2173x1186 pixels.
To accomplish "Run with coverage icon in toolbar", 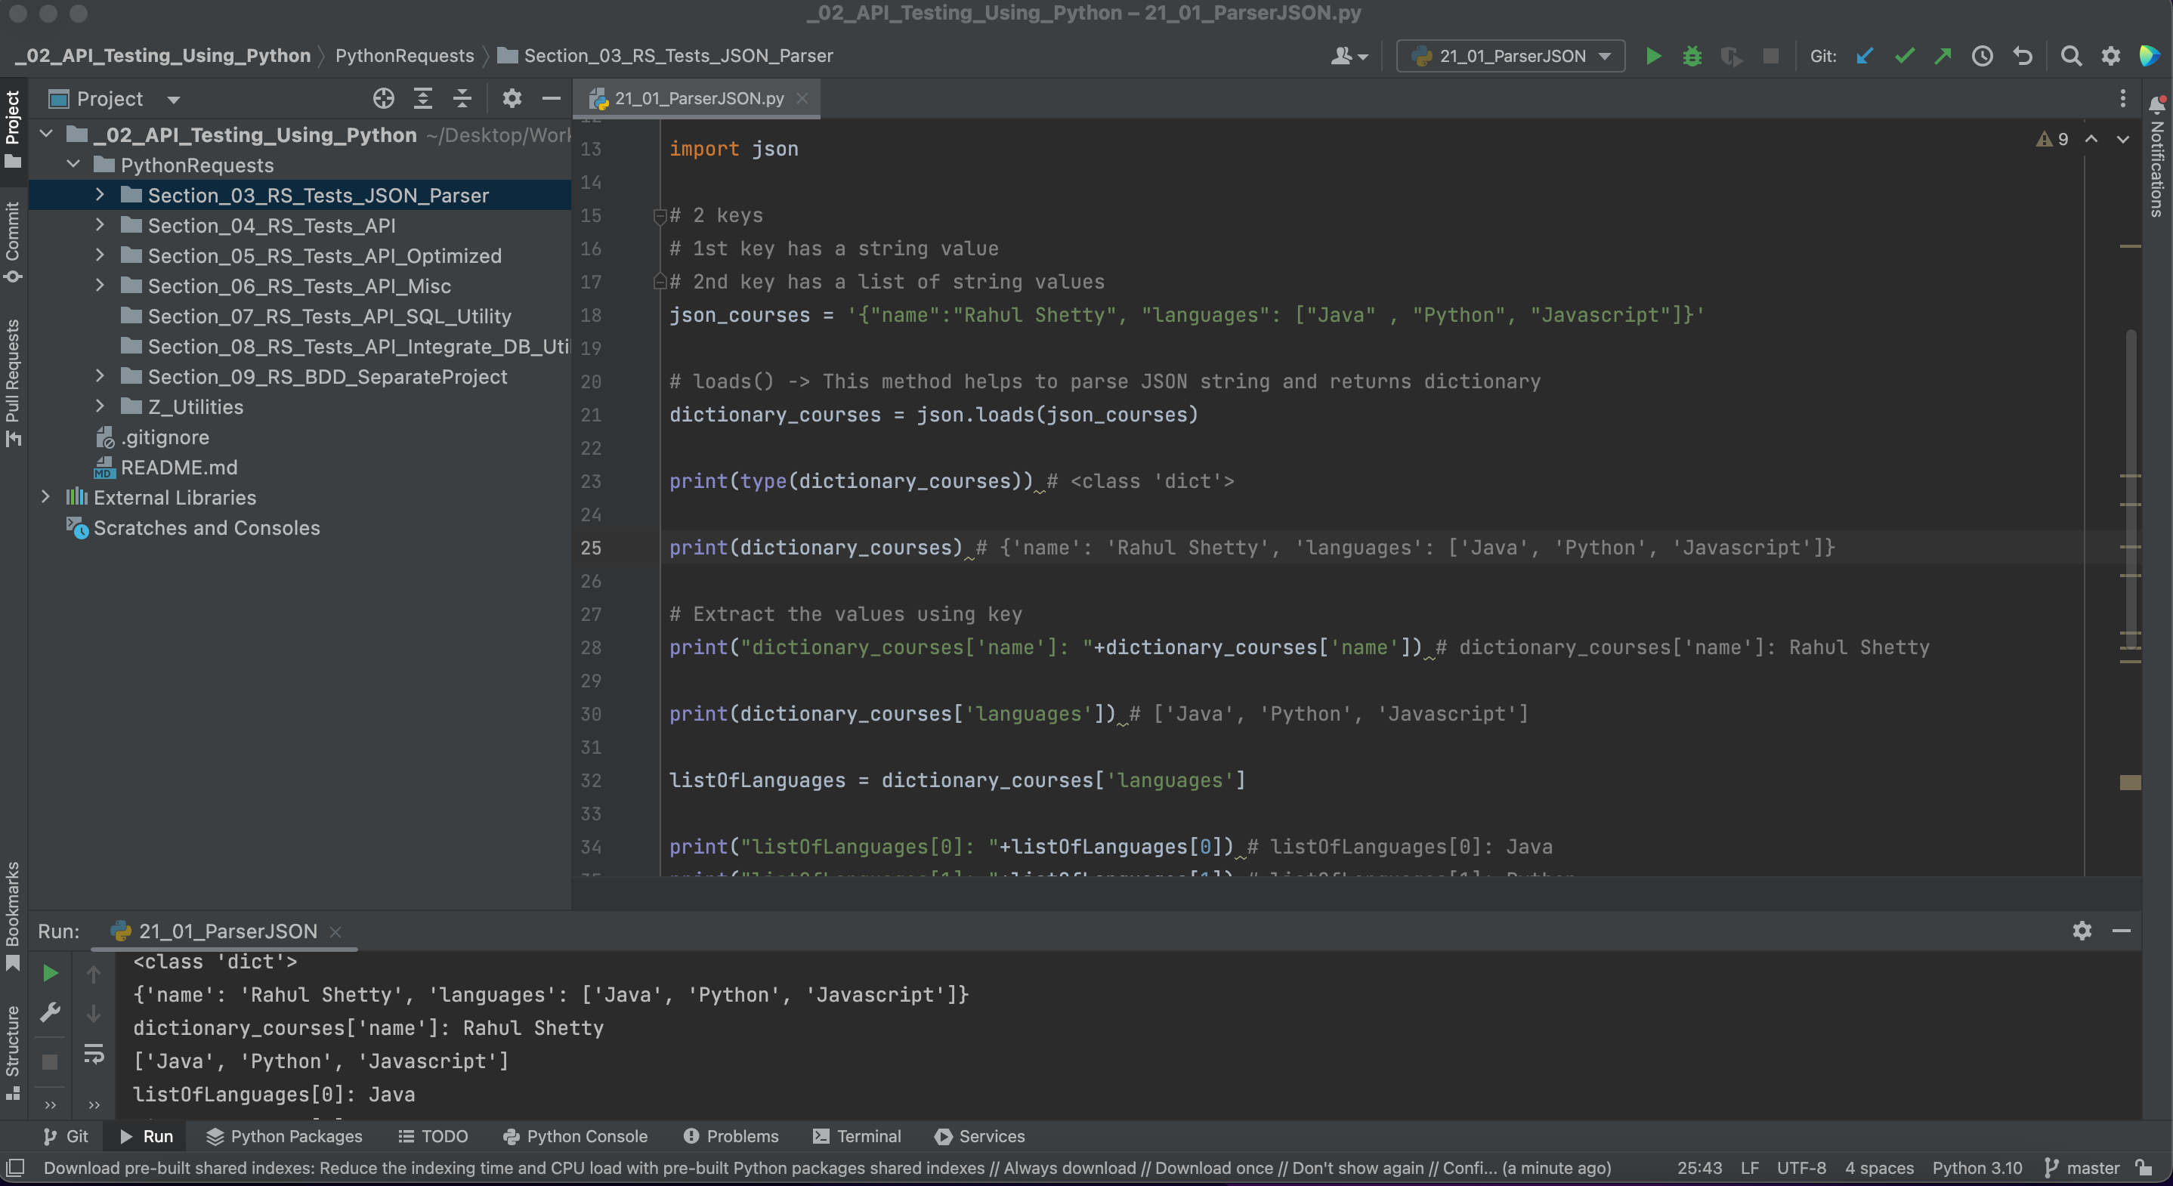I will pos(1731,57).
